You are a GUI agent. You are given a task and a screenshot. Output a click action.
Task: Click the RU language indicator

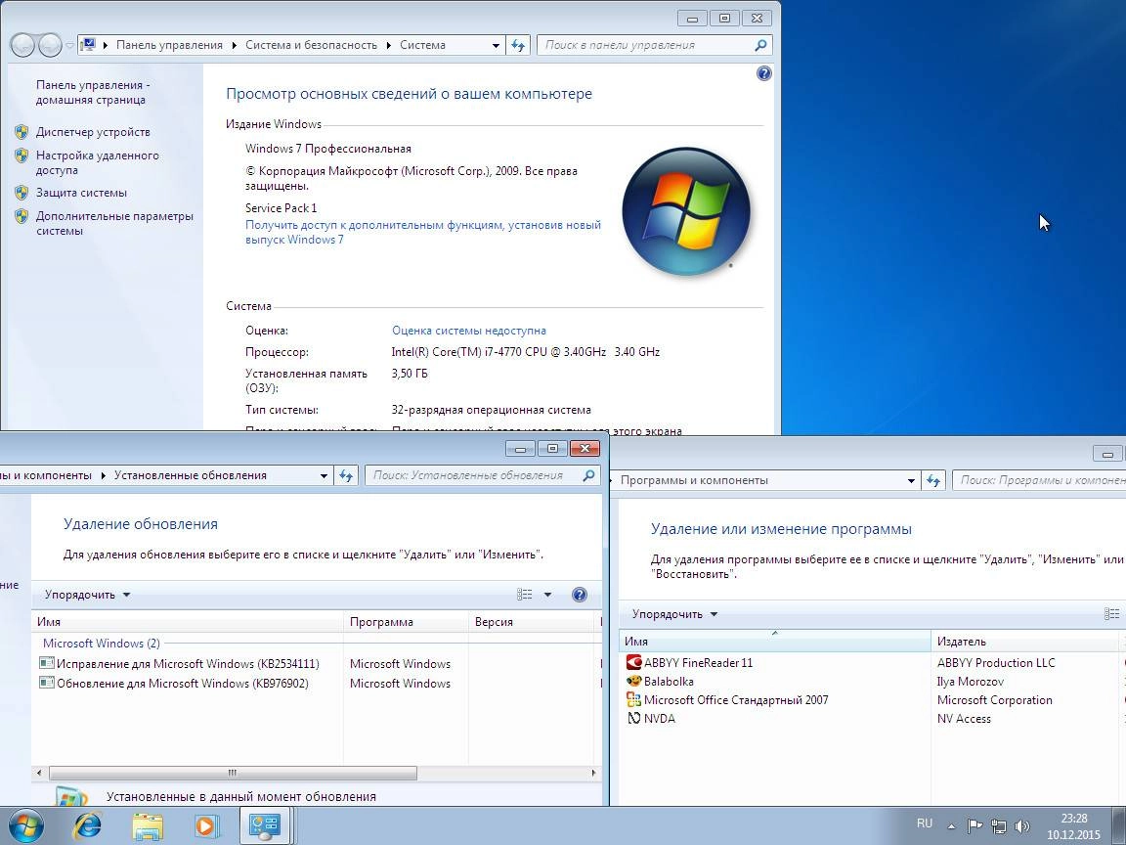pos(925,823)
